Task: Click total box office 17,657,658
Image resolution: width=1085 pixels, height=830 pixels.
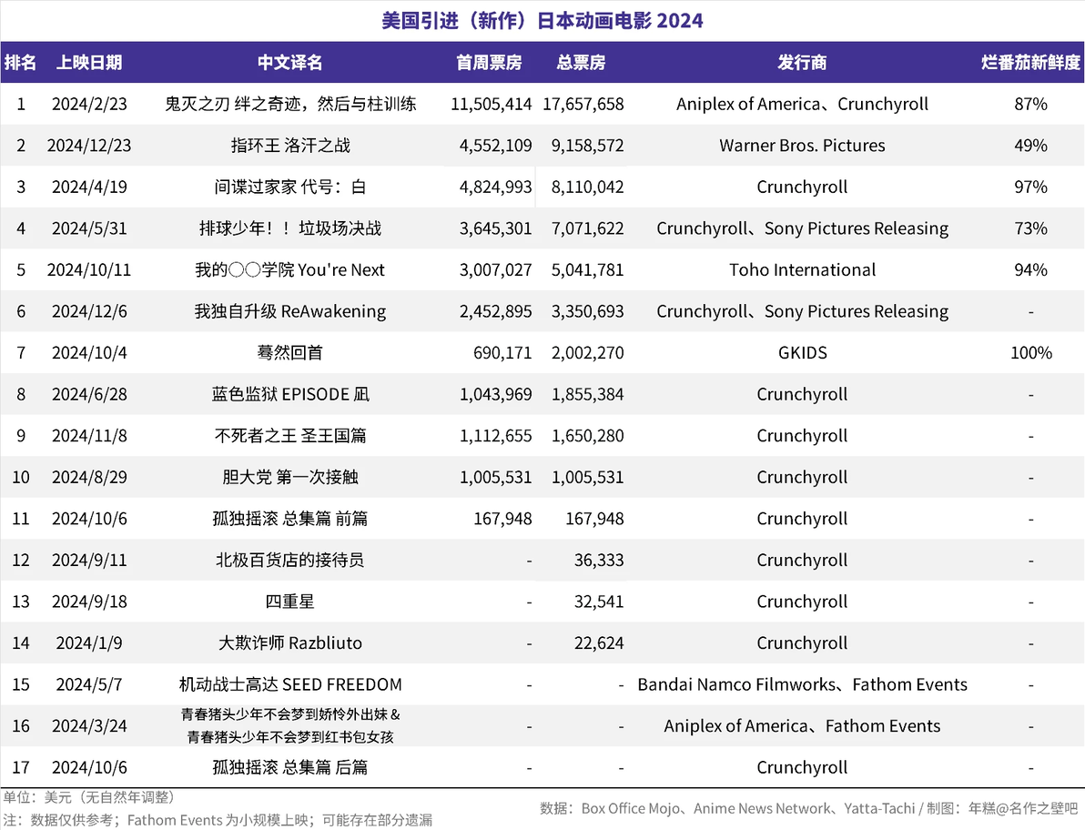Action: click(583, 104)
